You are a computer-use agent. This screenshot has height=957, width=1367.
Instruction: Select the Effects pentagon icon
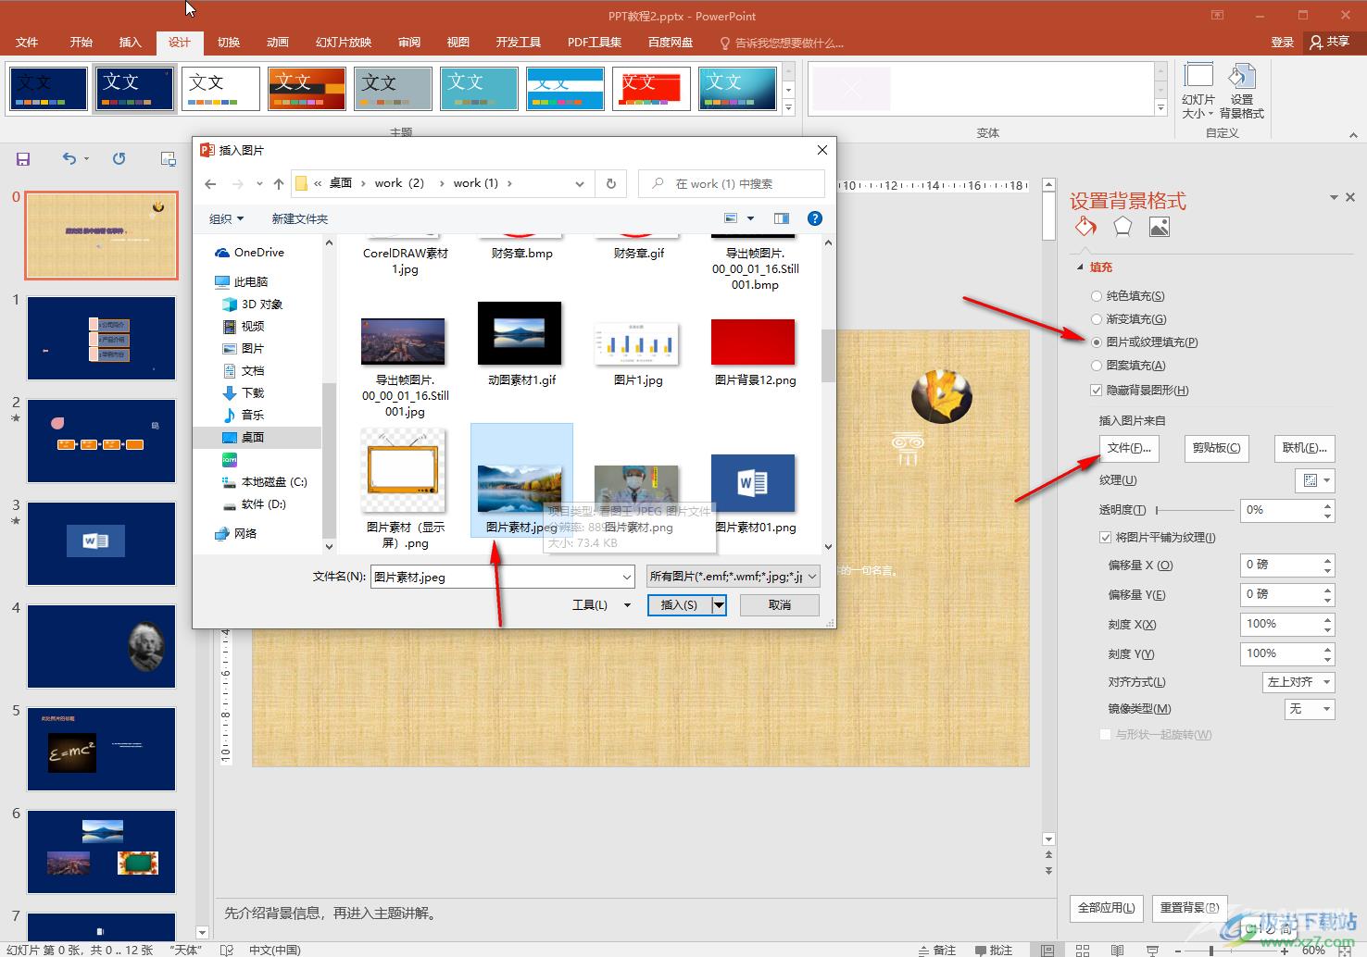tap(1122, 227)
